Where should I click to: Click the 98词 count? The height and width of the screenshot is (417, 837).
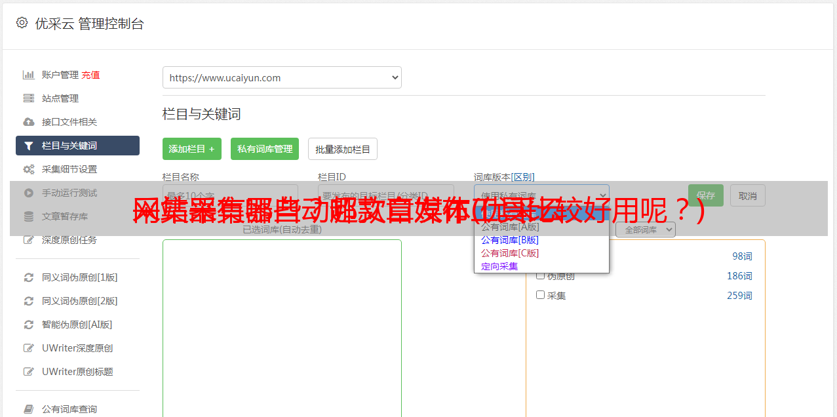tap(742, 256)
